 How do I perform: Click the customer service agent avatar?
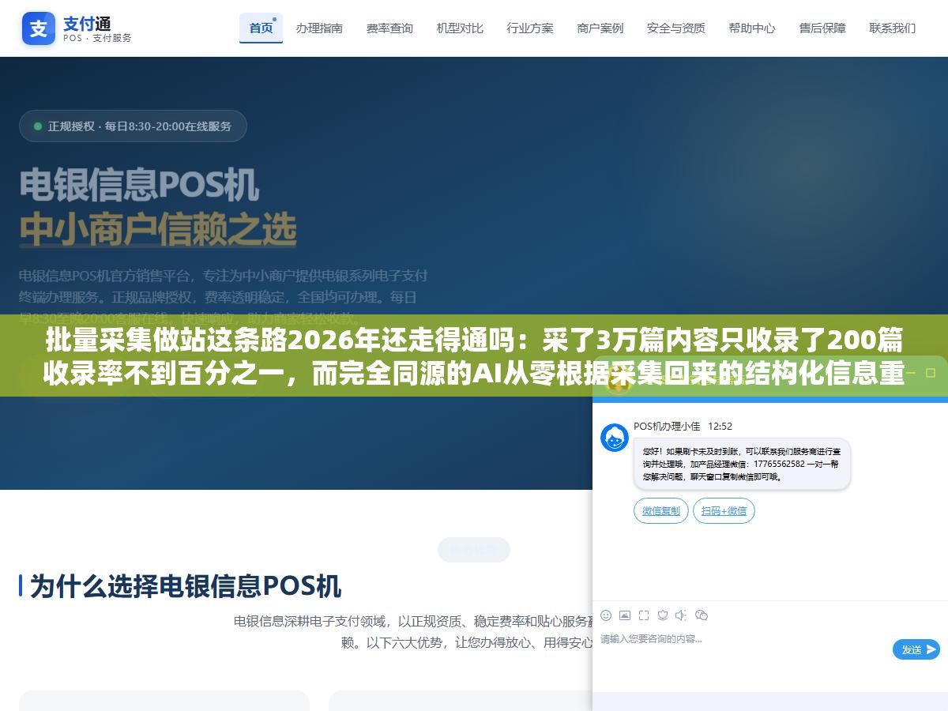click(x=615, y=438)
